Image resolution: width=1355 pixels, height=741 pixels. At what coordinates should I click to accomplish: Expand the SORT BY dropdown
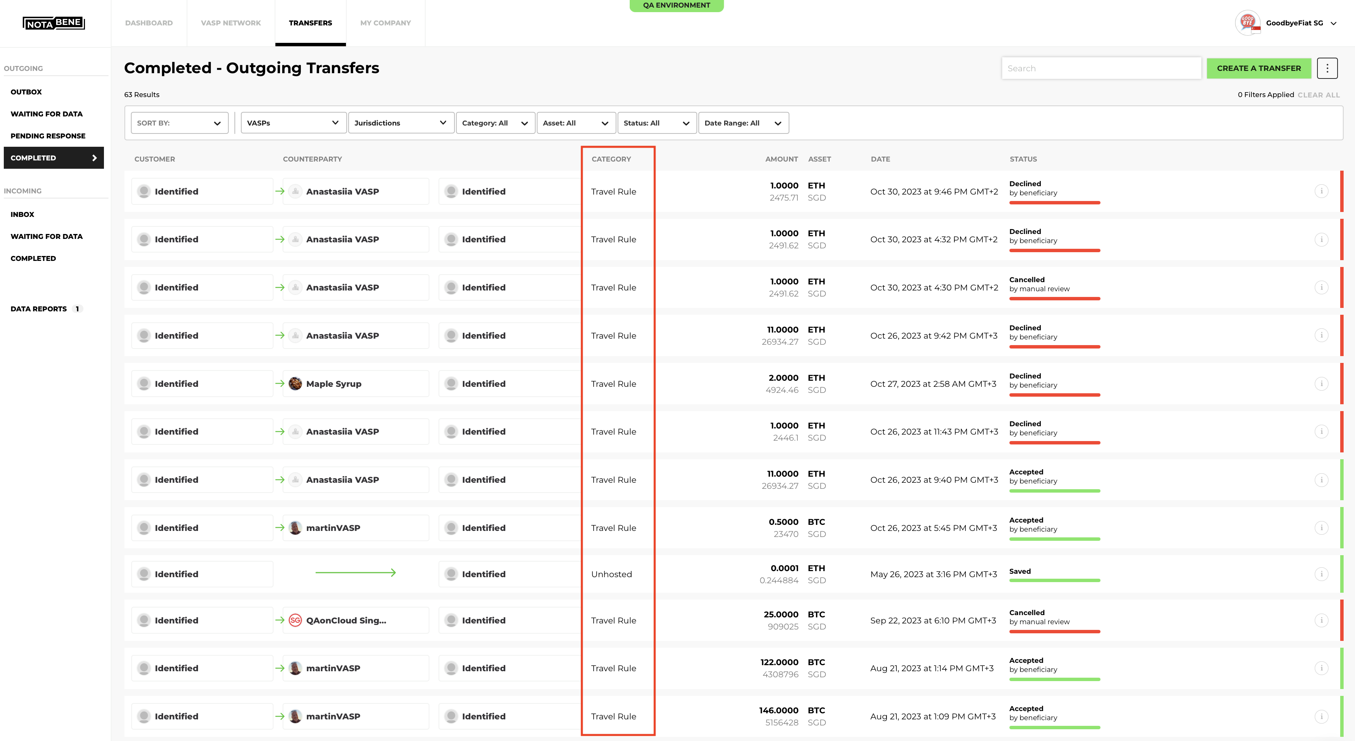pos(179,123)
